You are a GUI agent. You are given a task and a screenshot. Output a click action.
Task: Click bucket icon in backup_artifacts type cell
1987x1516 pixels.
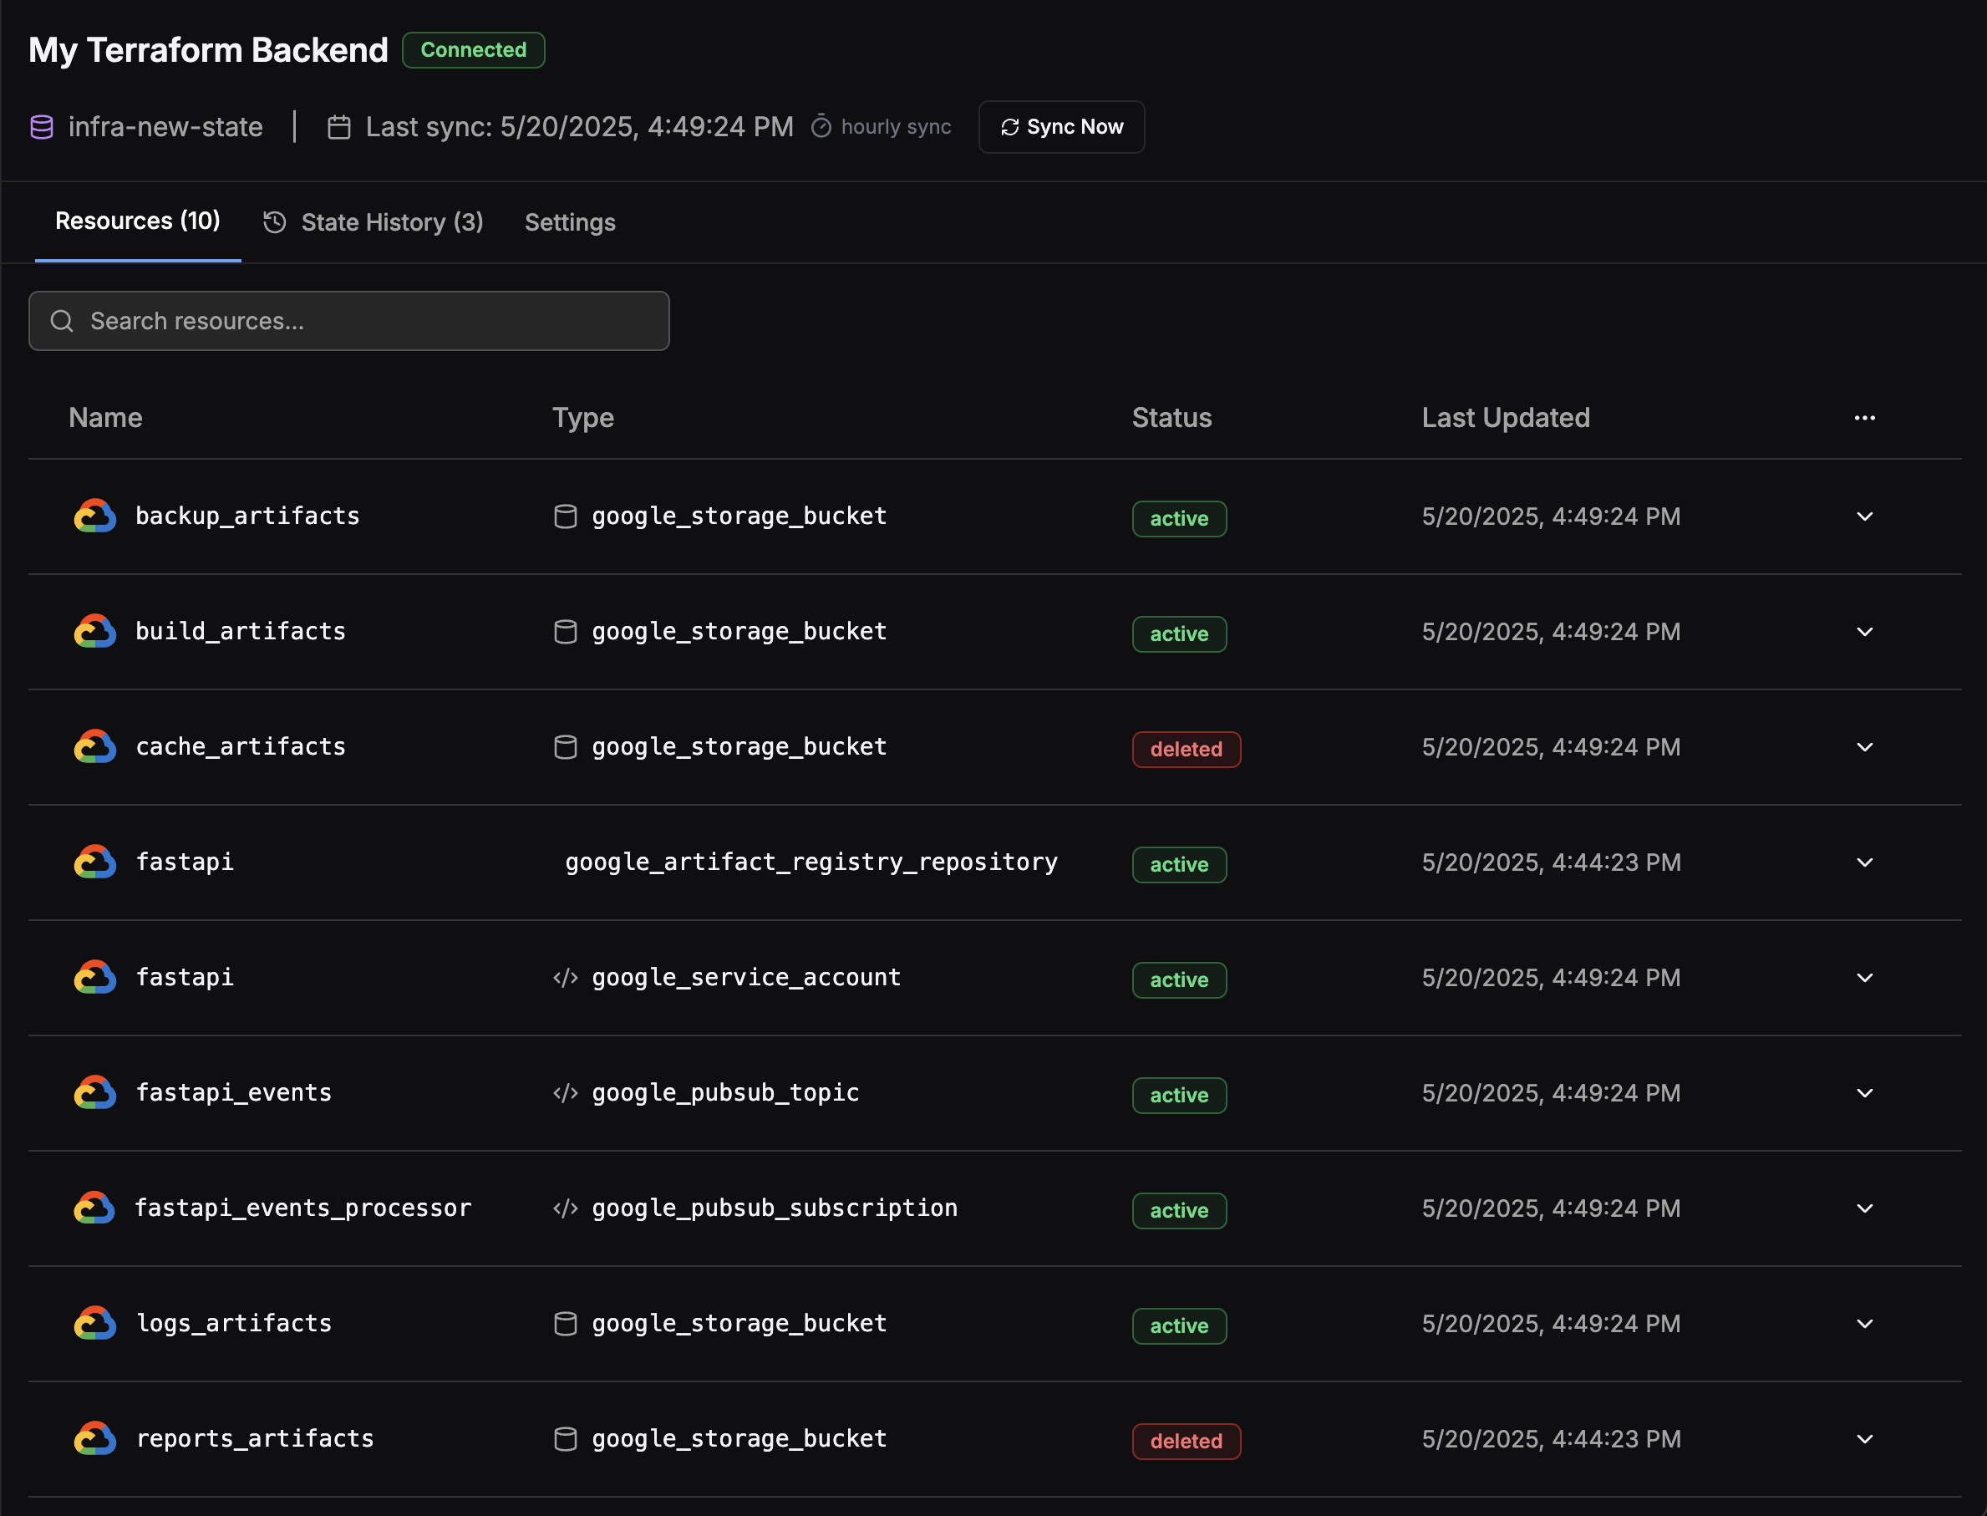point(565,516)
